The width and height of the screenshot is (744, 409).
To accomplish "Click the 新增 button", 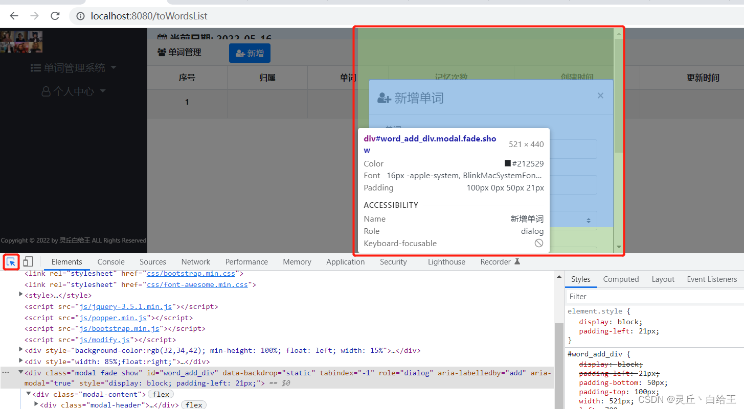I will point(250,53).
